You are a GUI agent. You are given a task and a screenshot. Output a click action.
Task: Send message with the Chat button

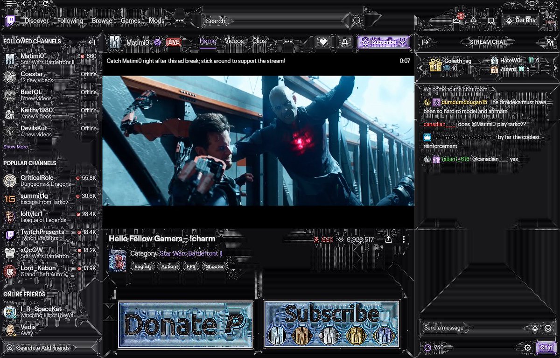pos(546,348)
